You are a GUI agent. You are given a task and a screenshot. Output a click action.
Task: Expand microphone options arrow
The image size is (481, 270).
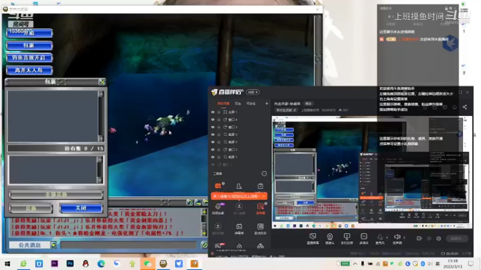tap(387, 237)
